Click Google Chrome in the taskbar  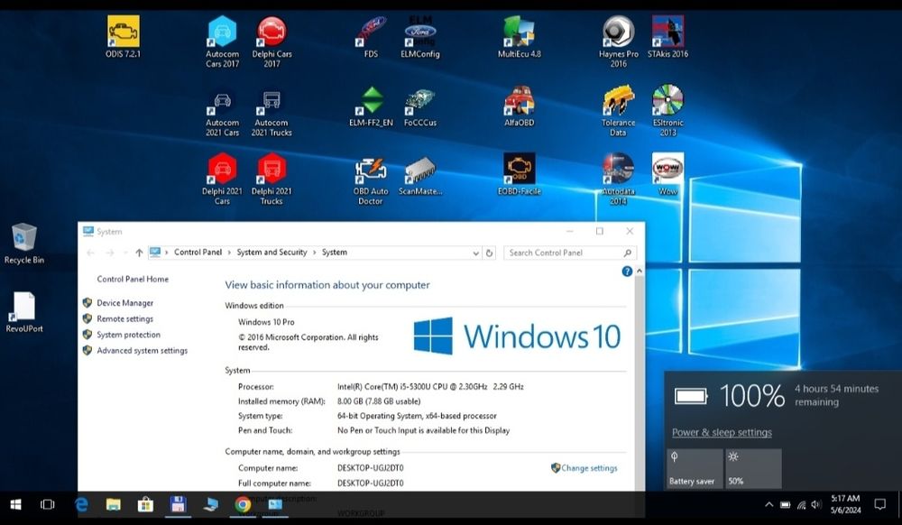243,504
